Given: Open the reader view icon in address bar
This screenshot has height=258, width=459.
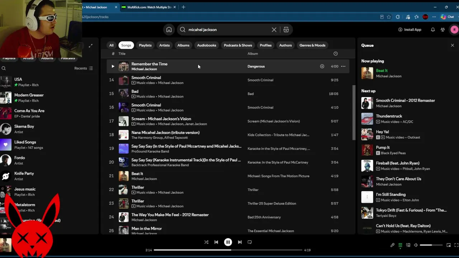Looking at the screenshot, I should pos(382,17).
